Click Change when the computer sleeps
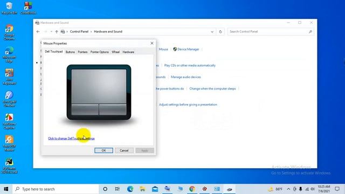The image size is (345, 194). click(212, 88)
